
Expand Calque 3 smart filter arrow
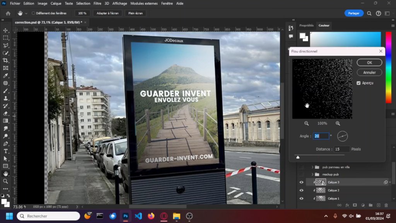pos(390,182)
